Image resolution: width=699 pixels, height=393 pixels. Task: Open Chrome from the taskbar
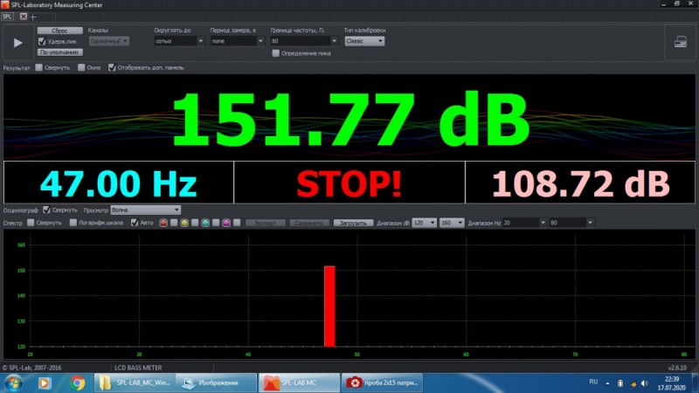point(78,383)
